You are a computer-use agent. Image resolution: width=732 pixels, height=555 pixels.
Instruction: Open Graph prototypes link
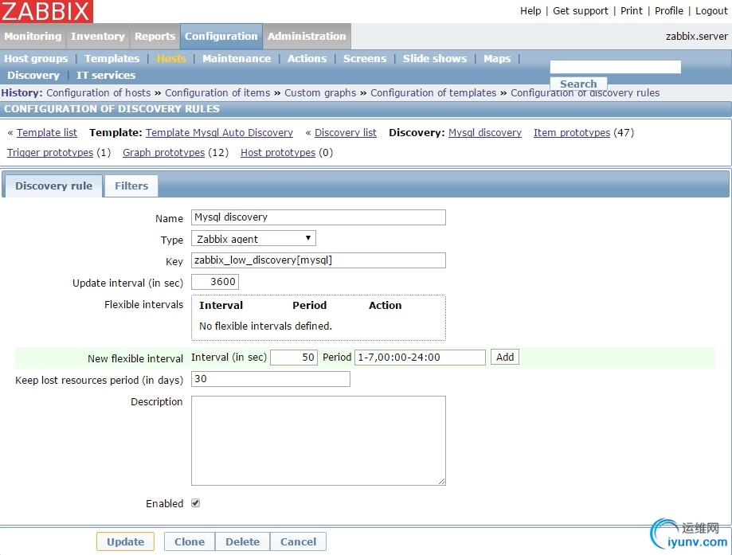[x=163, y=153]
